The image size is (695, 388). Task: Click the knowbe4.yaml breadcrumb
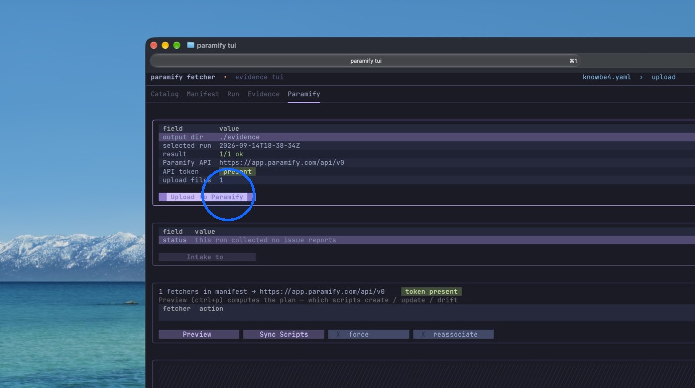607,77
